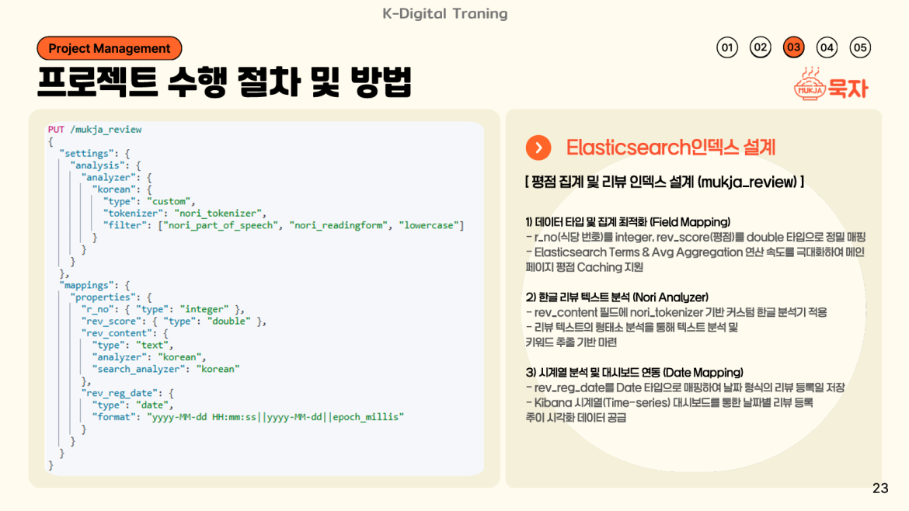Image resolution: width=909 pixels, height=511 pixels.
Task: Click the page number 23
Action: [x=880, y=488]
